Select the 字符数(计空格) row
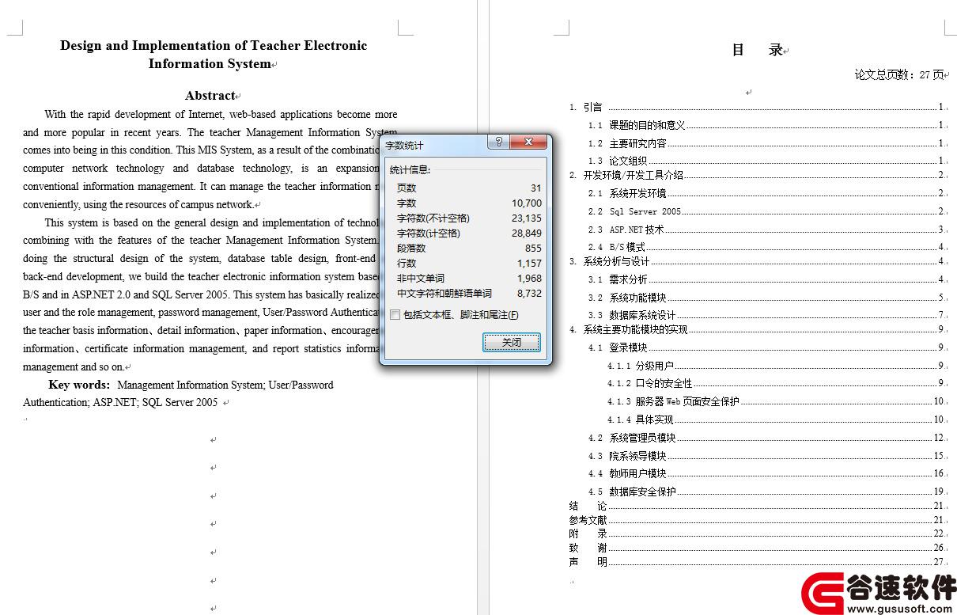Viewport: 957px width, 615px height. coord(469,233)
